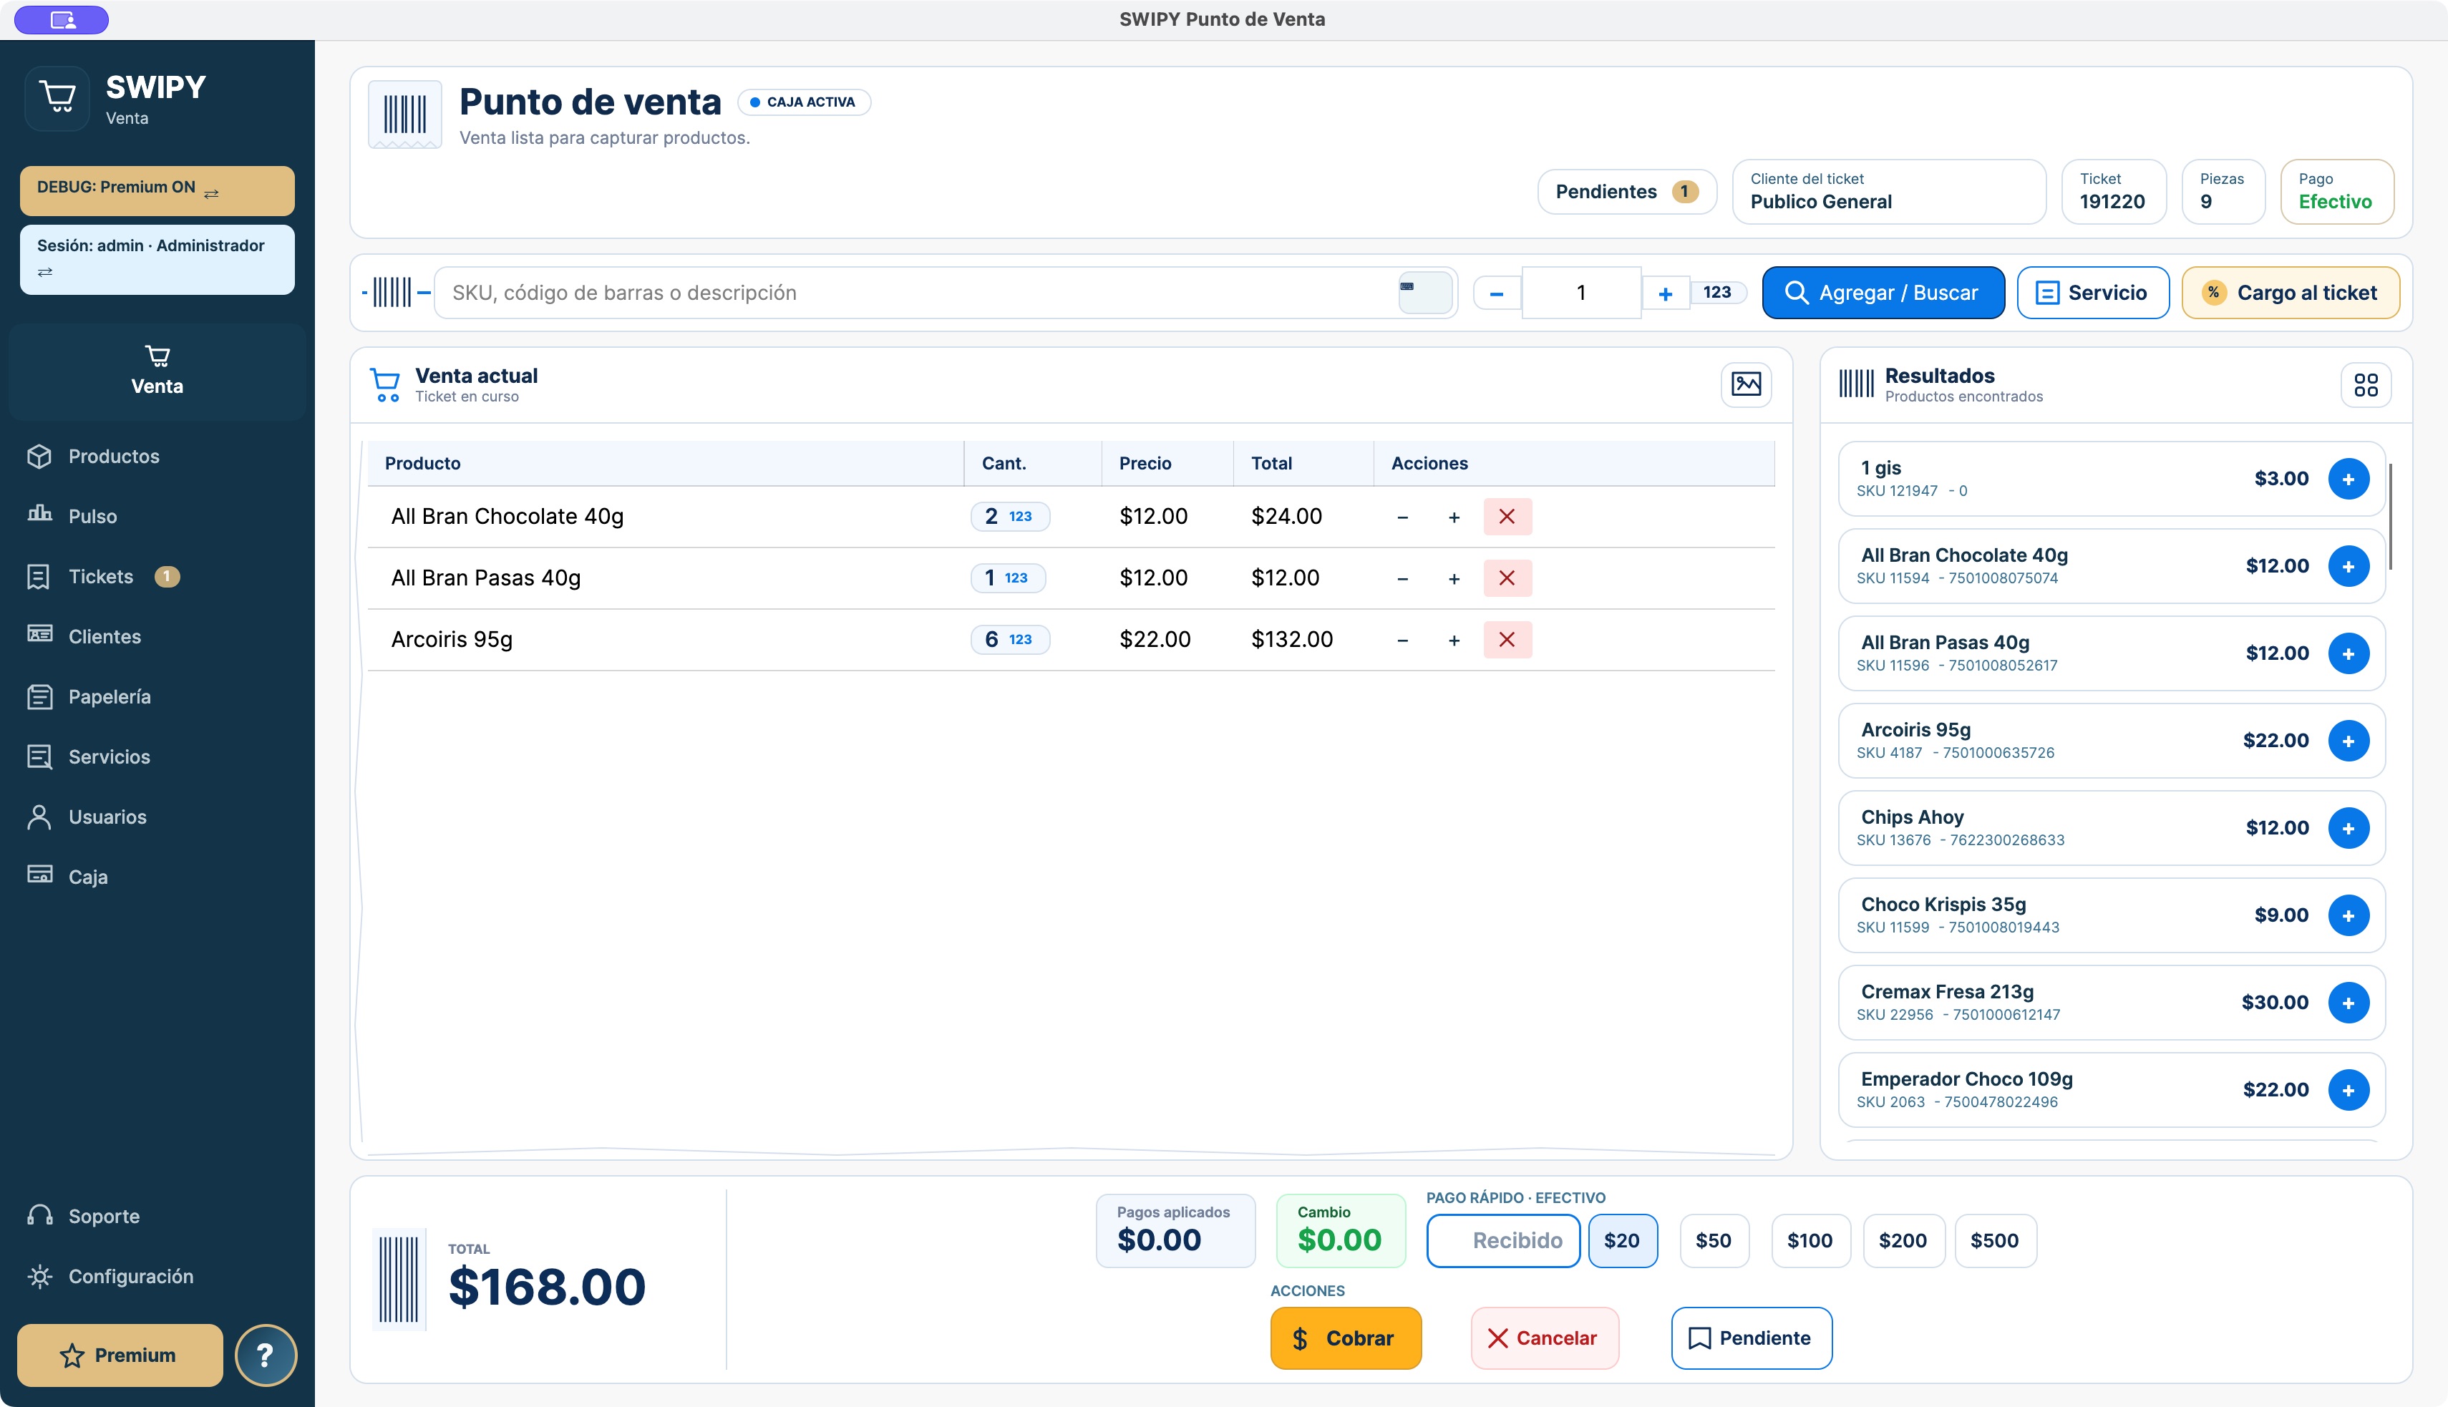Viewport: 2448px width, 1407px height.
Task: Add 1 gis to the sale
Action: pos(2349,479)
